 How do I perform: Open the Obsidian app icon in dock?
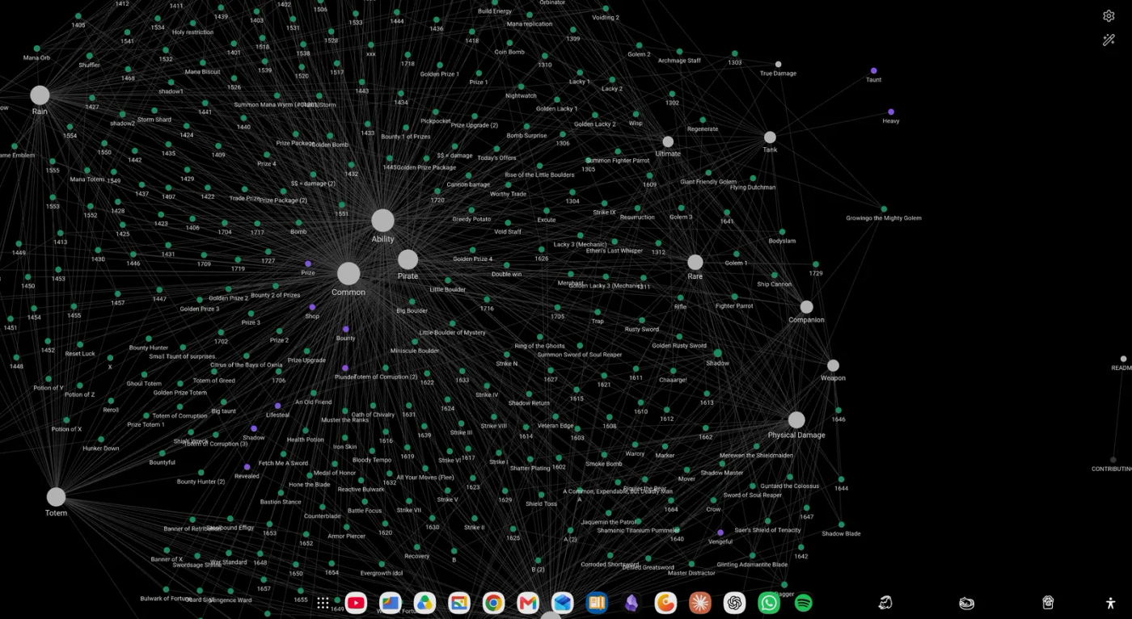pyautogui.click(x=631, y=603)
